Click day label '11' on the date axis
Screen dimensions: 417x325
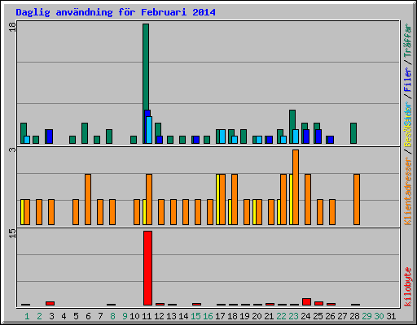point(147,316)
